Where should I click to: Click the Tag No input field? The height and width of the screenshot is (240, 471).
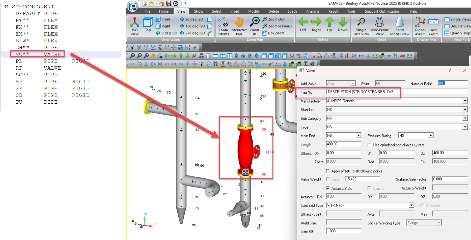pyautogui.click(x=397, y=92)
